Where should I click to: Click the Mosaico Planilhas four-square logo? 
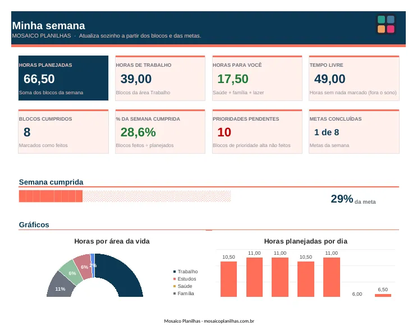(386, 24)
